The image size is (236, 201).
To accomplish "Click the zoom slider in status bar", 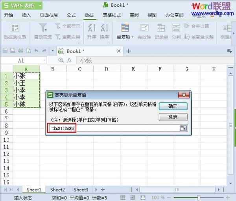I will [x=199, y=197].
